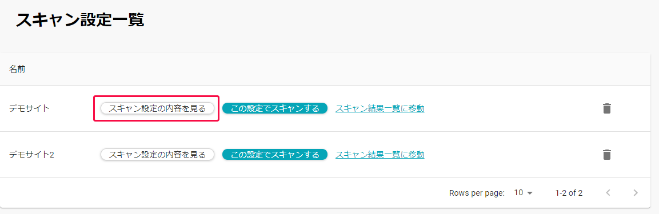Screen dimensions: 659x214
Task: Click empty space in table header row
Action: click(336, 70)
